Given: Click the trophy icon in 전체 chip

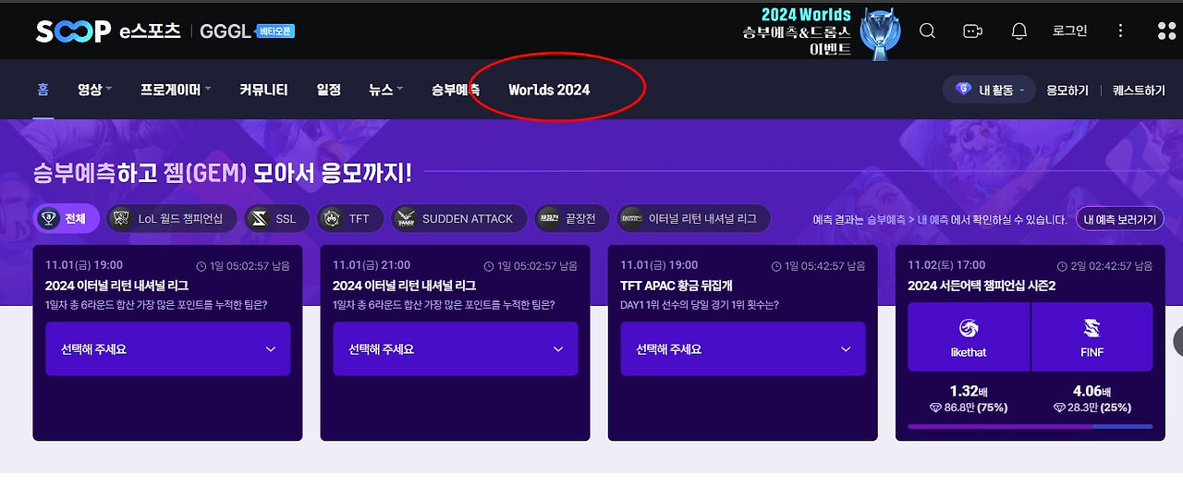Looking at the screenshot, I should (49, 219).
